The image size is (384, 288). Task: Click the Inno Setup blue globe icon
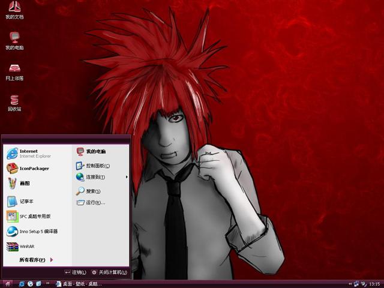click(x=12, y=232)
